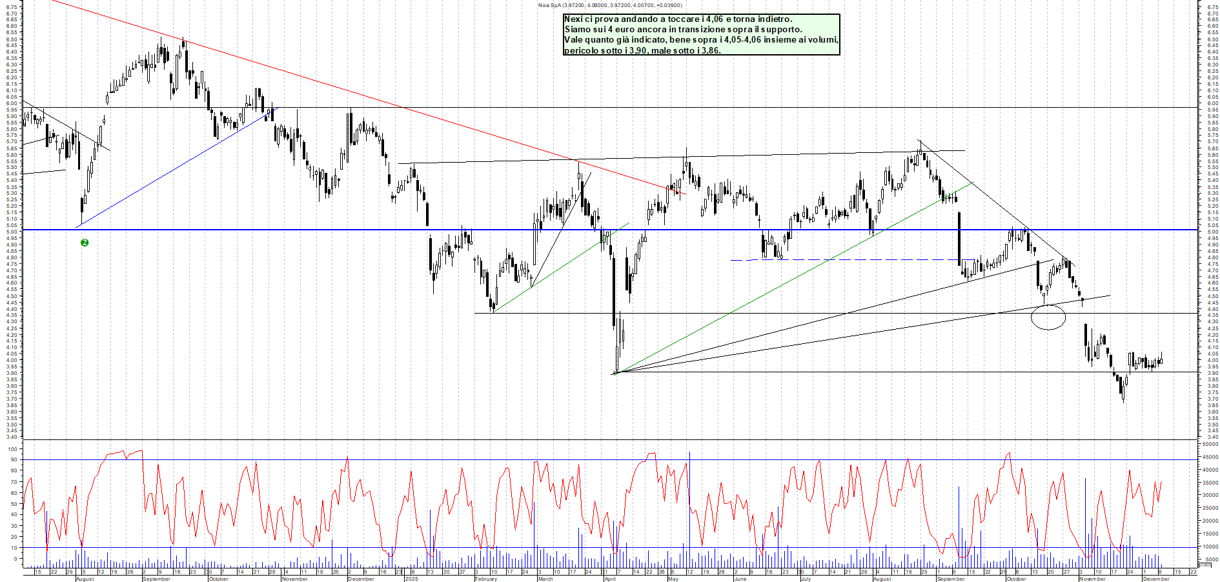Click the February label on the time axis

click(486, 579)
